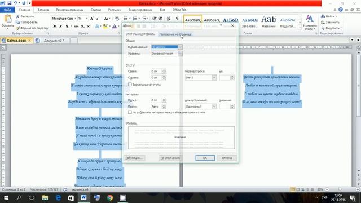Click the Numbering list icon
Viewport: 361px width, 203px height.
click(x=135, y=19)
